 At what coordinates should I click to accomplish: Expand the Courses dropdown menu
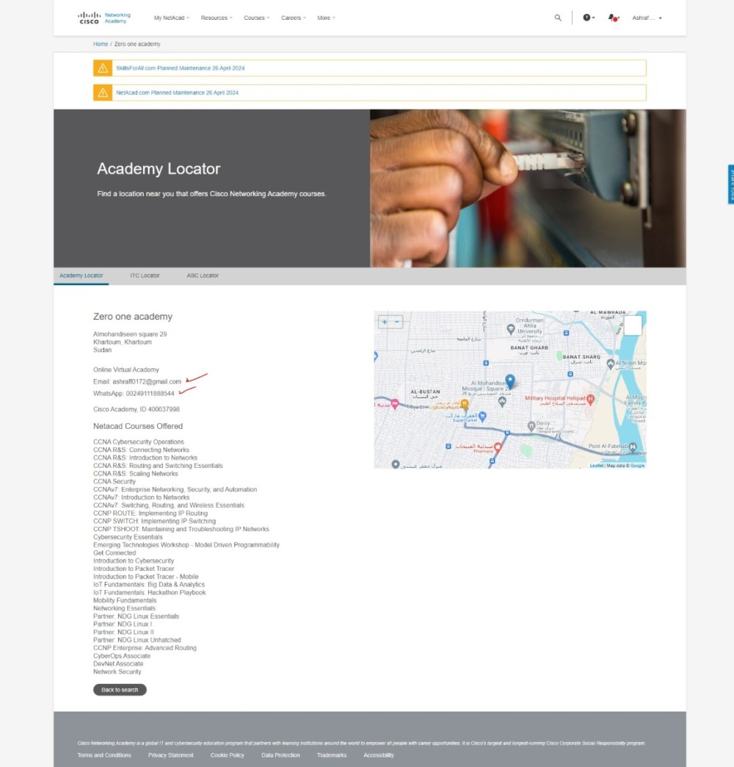(256, 18)
